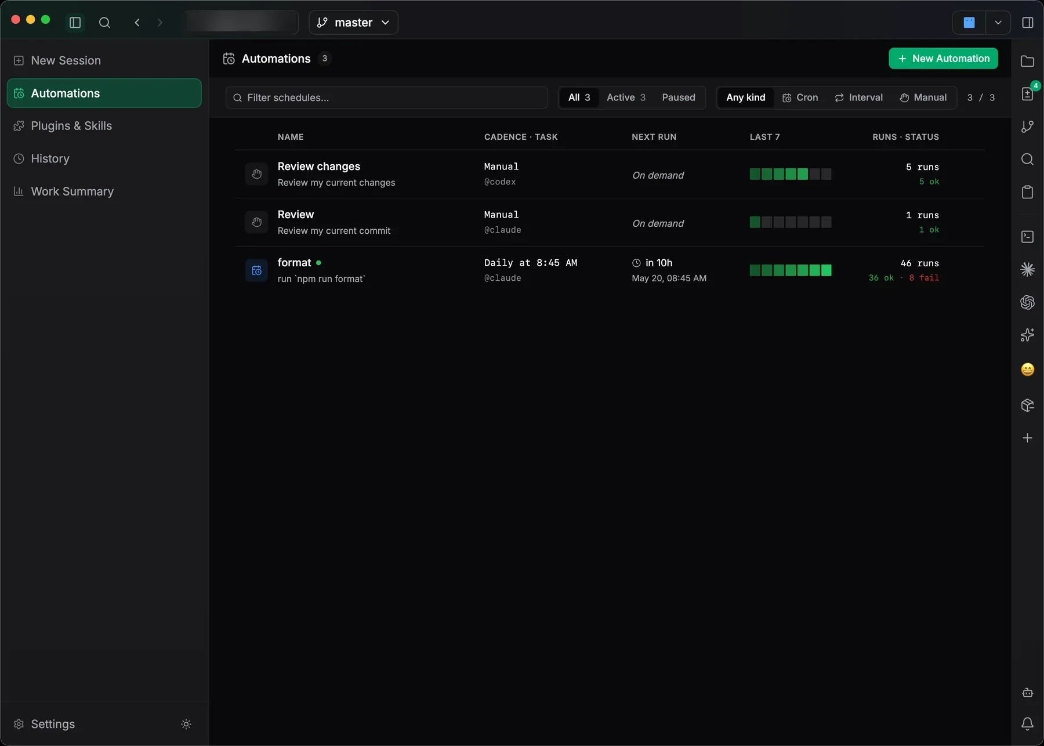
Task: Click the NAME column header
Action: (291, 137)
